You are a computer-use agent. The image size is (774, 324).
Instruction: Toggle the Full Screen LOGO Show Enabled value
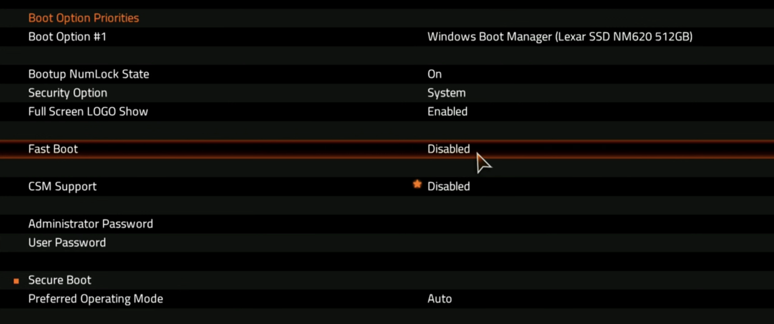[447, 112]
